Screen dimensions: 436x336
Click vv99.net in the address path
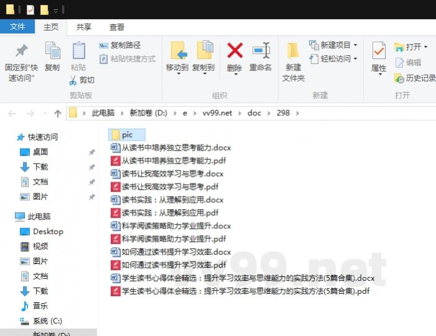coord(217,113)
